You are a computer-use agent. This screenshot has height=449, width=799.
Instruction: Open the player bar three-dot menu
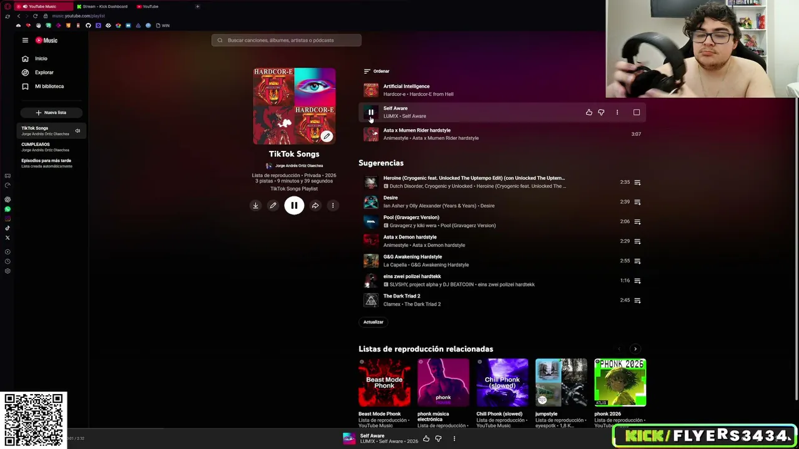pyautogui.click(x=454, y=439)
